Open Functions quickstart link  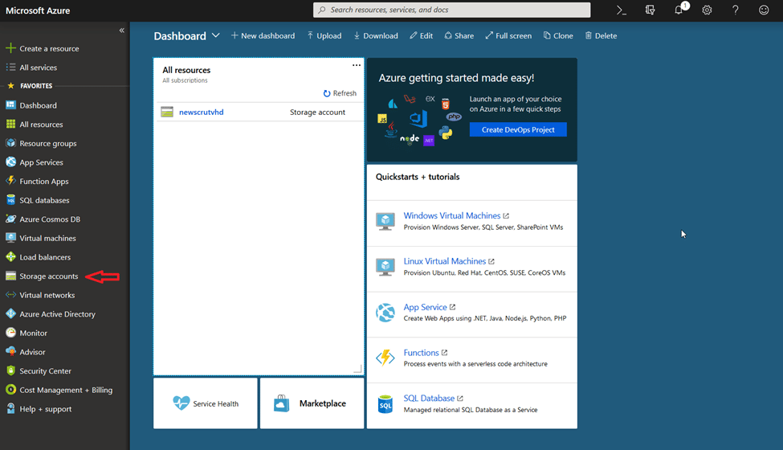(x=421, y=353)
